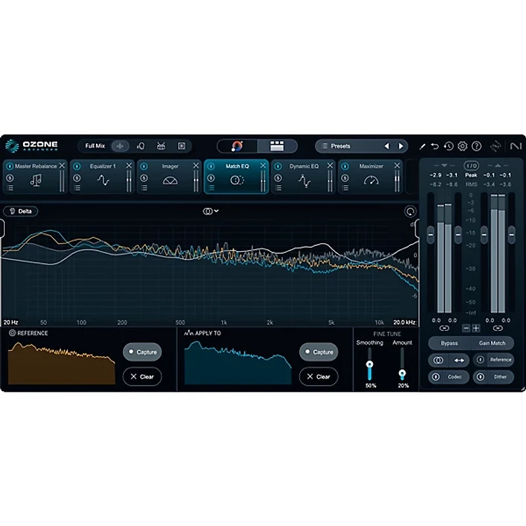
Task: Click the Equalizer 1 curve icon
Action: [x=103, y=180]
